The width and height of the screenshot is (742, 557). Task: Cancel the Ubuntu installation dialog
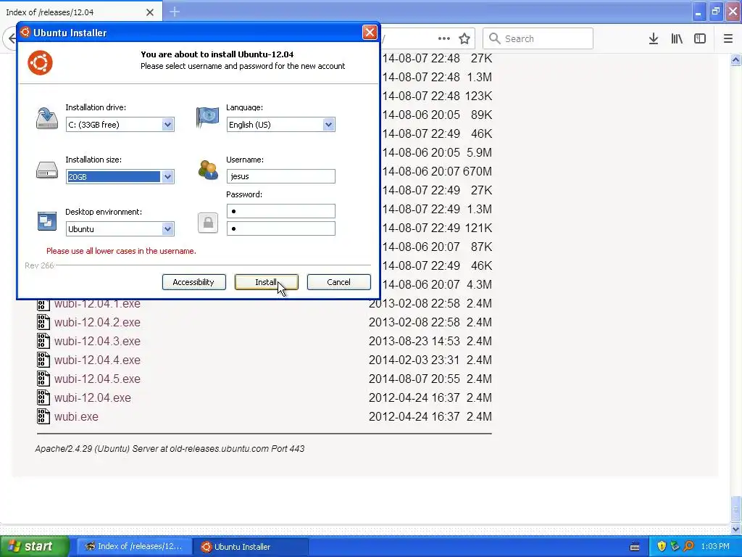point(339,282)
